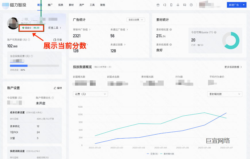Click the account avatar photo
The width and height of the screenshot is (250, 159).
tap(13, 24)
